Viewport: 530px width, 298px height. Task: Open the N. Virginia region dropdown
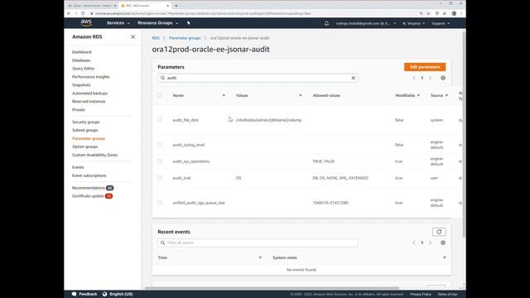[413, 23]
